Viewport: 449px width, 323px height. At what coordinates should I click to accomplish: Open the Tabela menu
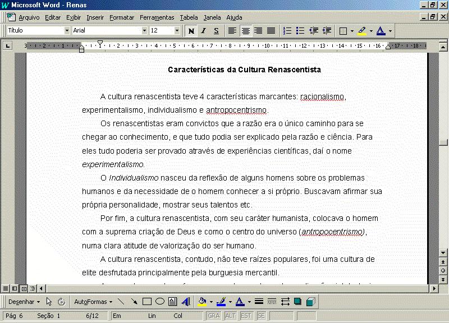point(189,17)
